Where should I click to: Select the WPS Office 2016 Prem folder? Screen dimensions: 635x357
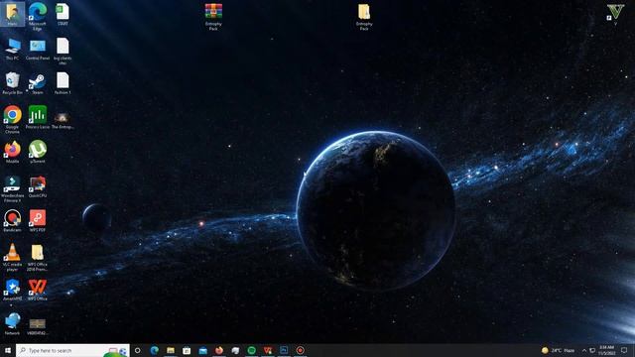coord(38,258)
